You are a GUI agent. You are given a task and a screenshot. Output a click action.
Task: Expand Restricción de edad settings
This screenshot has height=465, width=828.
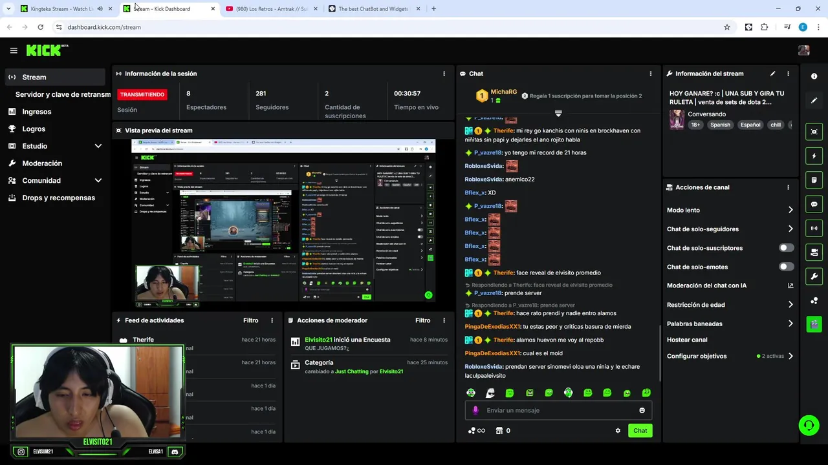coord(790,305)
